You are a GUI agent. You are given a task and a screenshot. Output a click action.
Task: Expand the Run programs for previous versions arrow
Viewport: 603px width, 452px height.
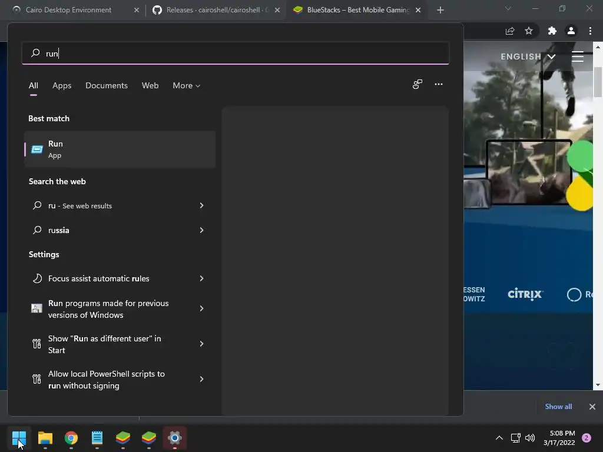tap(201, 308)
